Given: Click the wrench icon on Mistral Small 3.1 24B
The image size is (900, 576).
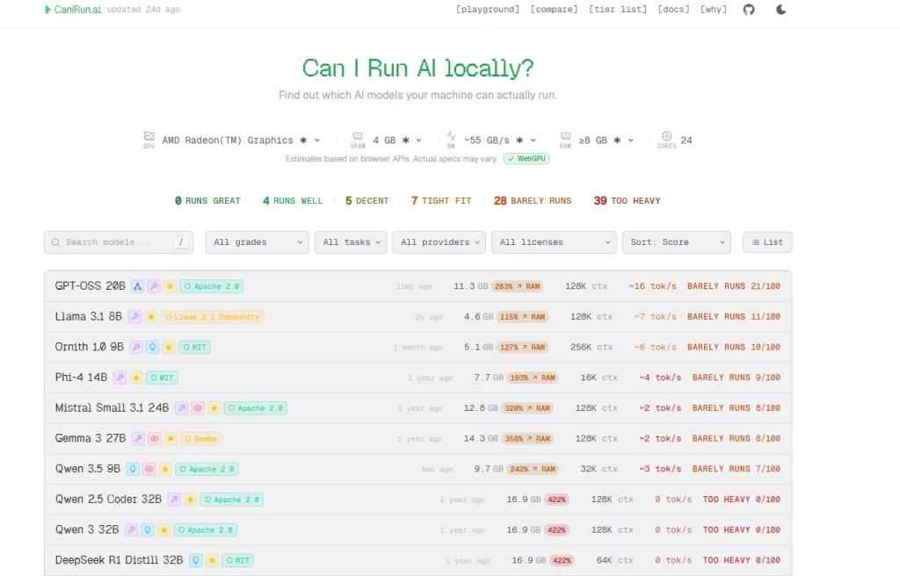Looking at the screenshot, I should (x=181, y=408).
